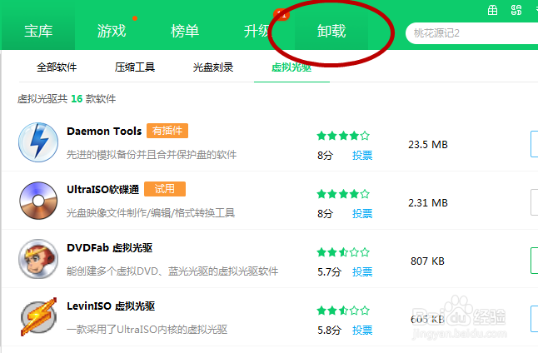The height and width of the screenshot is (353, 538).
Task: Click the install button in the LevinISO row
Action: point(534,319)
